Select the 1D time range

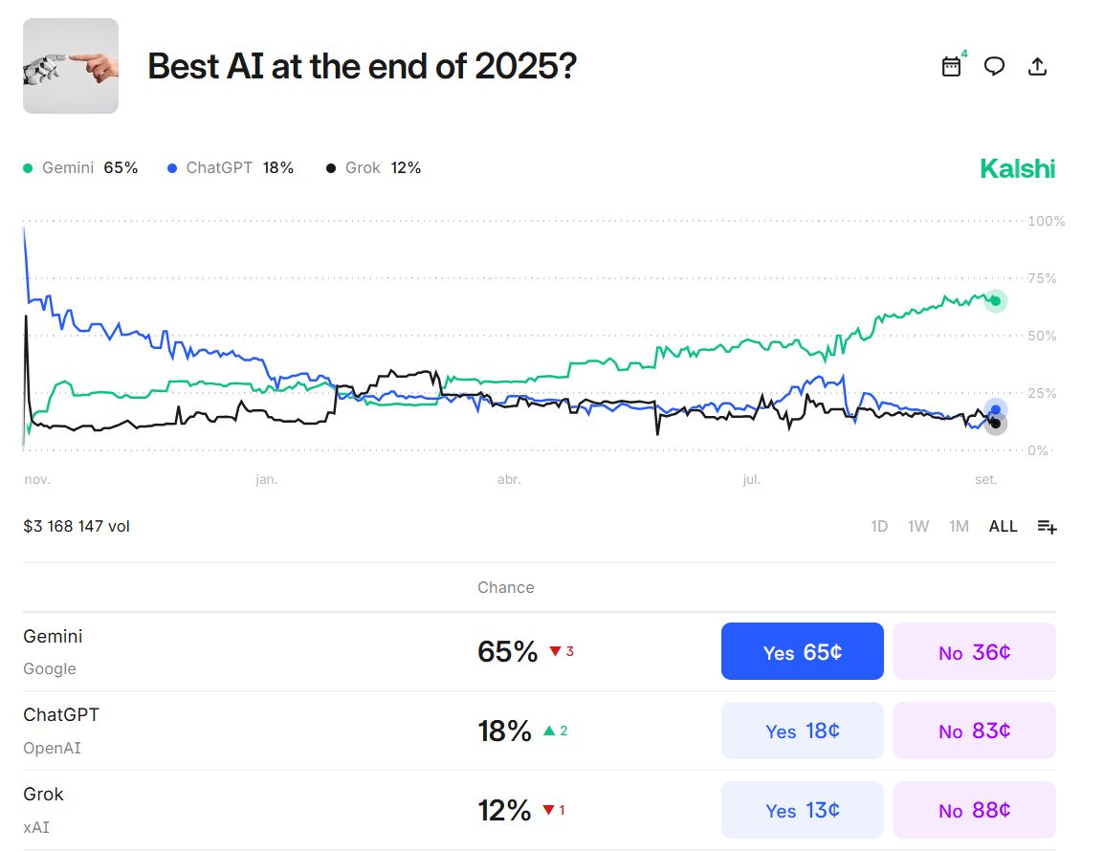(879, 526)
